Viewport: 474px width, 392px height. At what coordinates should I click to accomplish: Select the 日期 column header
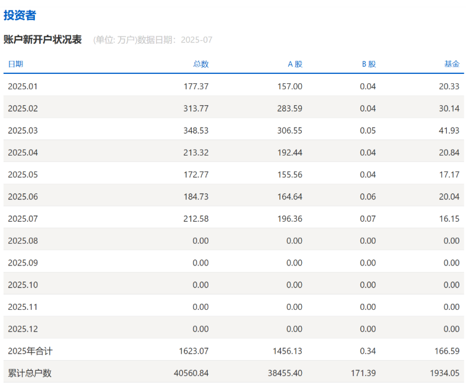click(16, 64)
